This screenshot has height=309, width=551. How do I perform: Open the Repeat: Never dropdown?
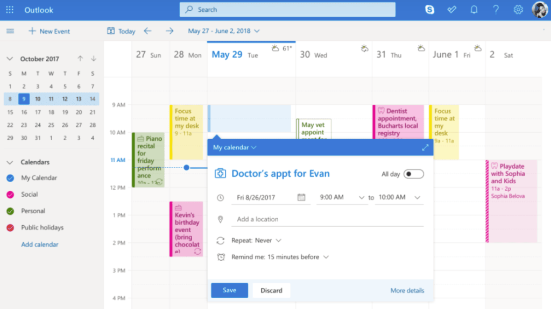click(256, 241)
